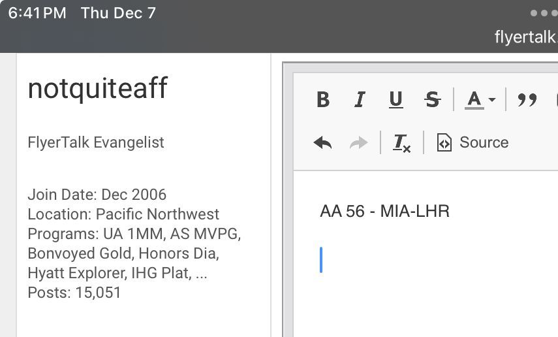Remove formatting from selected text

pos(402,143)
